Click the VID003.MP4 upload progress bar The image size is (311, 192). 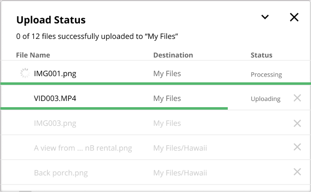pos(114,108)
